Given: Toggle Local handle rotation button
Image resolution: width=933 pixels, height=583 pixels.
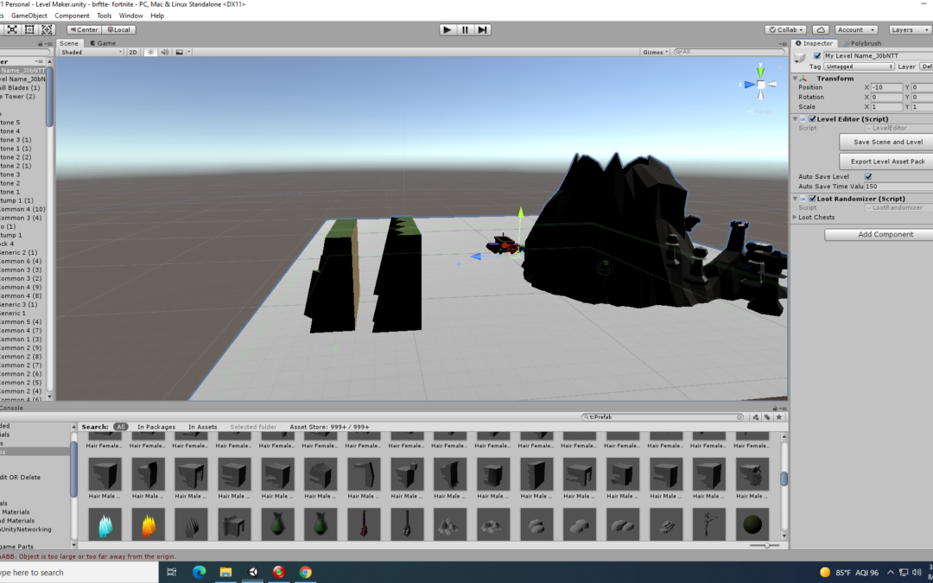Looking at the screenshot, I should pos(118,29).
